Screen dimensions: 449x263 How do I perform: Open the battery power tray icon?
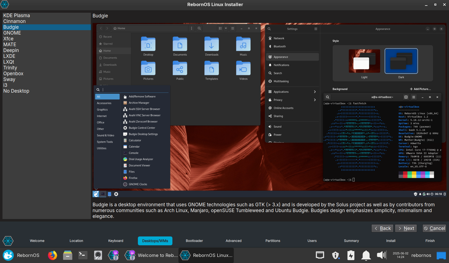351,255
